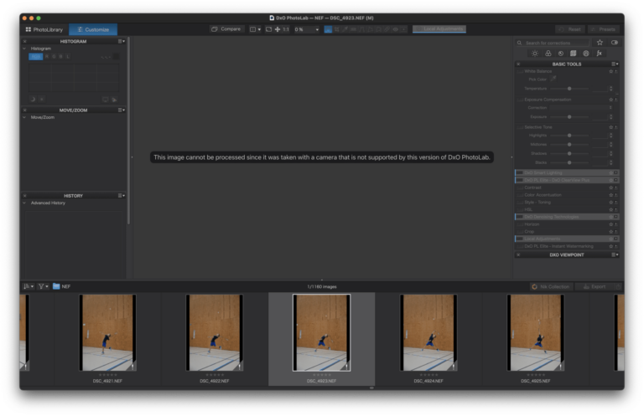Open the Color corrections palette icon

[548, 53]
